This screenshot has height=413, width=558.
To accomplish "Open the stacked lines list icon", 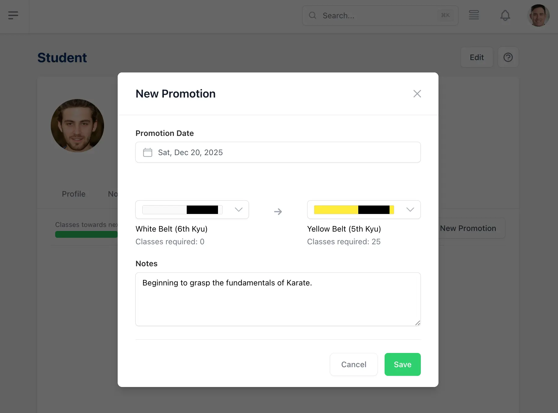I will point(473,15).
